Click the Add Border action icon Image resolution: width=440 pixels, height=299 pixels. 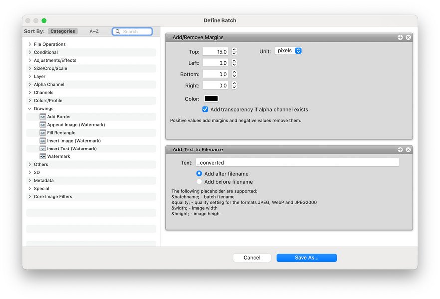(43, 116)
